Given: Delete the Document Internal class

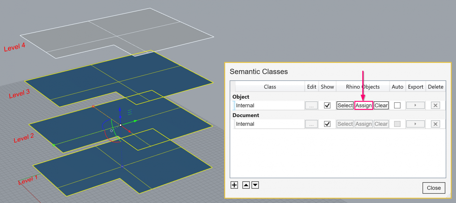Looking at the screenshot, I should (435, 124).
